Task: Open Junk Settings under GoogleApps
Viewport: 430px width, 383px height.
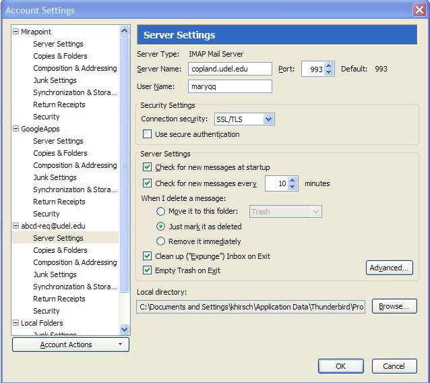Action: tap(55, 177)
